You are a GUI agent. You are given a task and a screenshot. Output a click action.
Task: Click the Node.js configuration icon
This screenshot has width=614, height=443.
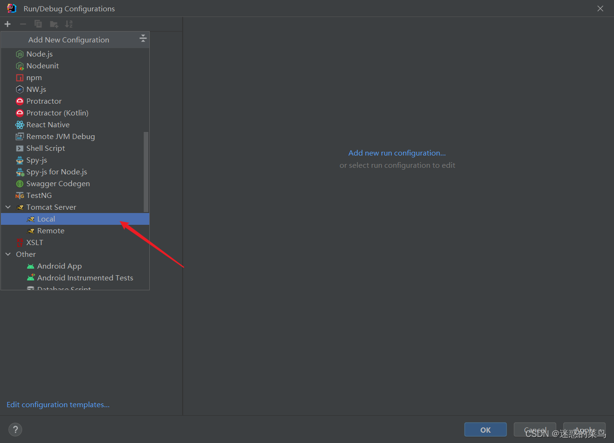20,54
